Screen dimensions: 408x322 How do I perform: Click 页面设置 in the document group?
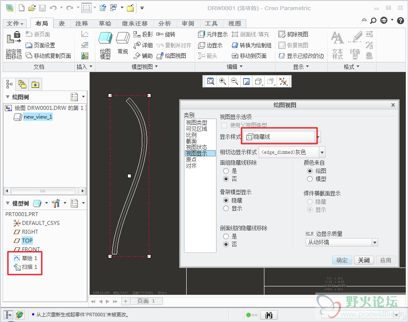pos(40,45)
